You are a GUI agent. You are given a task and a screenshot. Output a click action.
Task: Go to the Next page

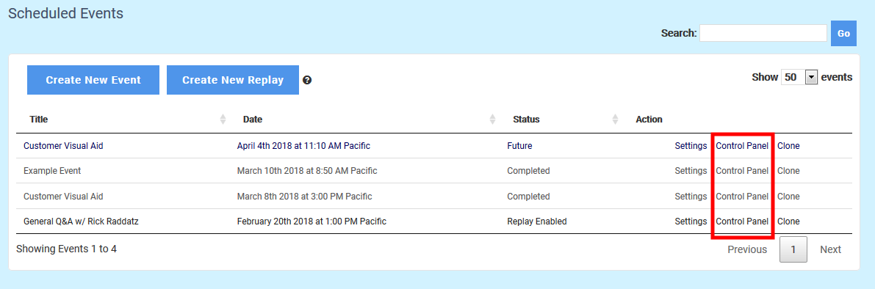pyautogui.click(x=830, y=249)
